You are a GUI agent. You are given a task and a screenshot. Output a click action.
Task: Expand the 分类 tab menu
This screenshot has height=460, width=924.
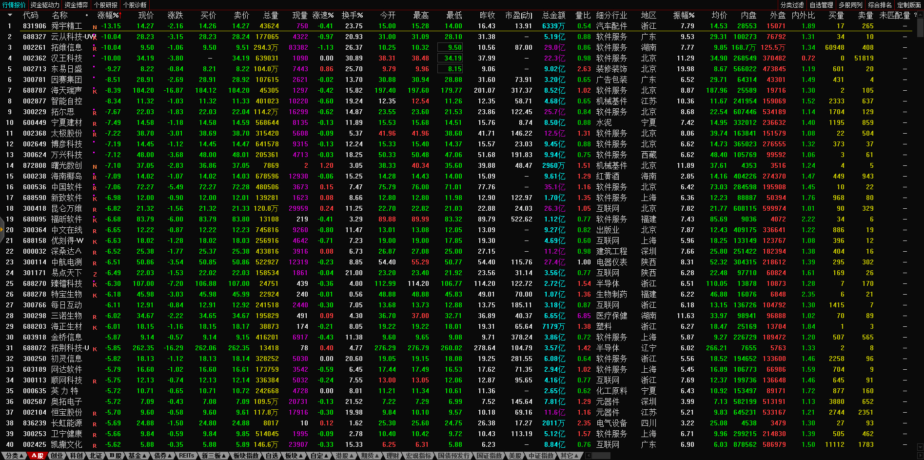(15, 456)
